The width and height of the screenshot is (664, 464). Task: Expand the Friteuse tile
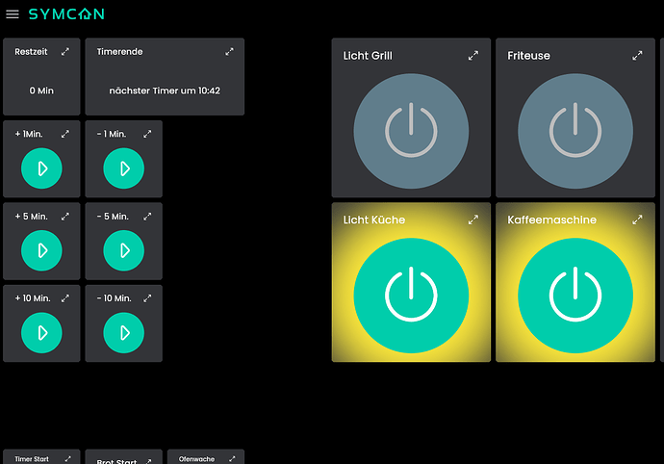tap(637, 56)
